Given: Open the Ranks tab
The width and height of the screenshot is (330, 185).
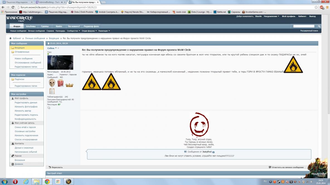Looking at the screenshot, I should 59,26.
